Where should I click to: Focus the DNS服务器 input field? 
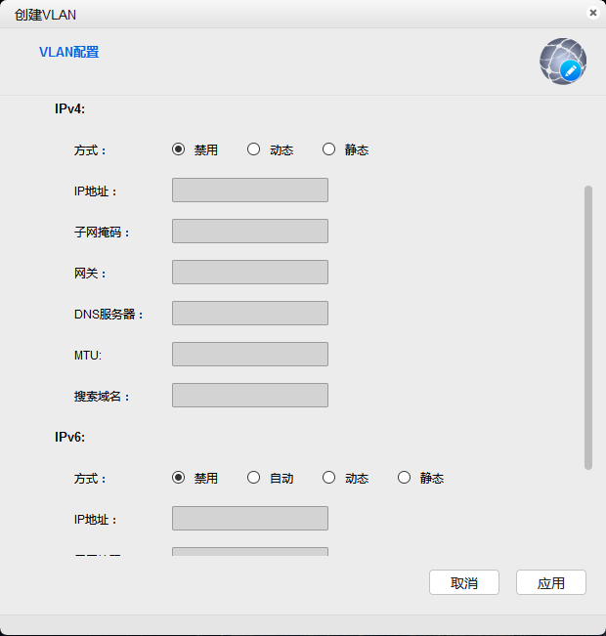pos(249,314)
